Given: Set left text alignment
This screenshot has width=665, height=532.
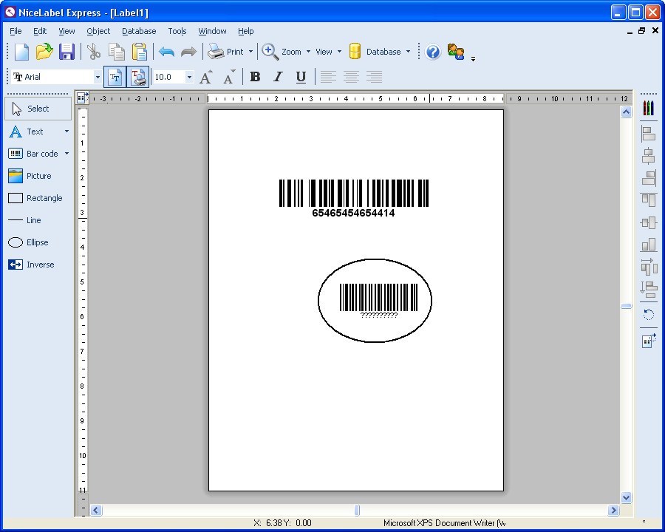Looking at the screenshot, I should coord(328,77).
